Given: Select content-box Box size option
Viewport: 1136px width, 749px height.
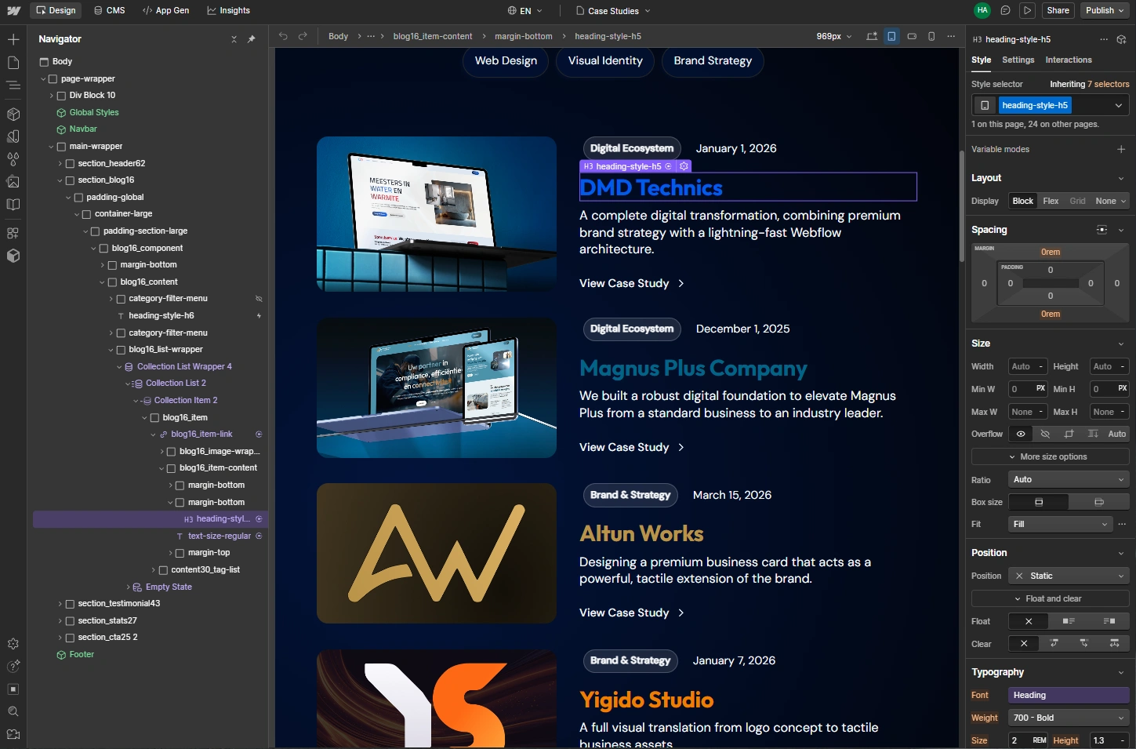Looking at the screenshot, I should pyautogui.click(x=1099, y=502).
